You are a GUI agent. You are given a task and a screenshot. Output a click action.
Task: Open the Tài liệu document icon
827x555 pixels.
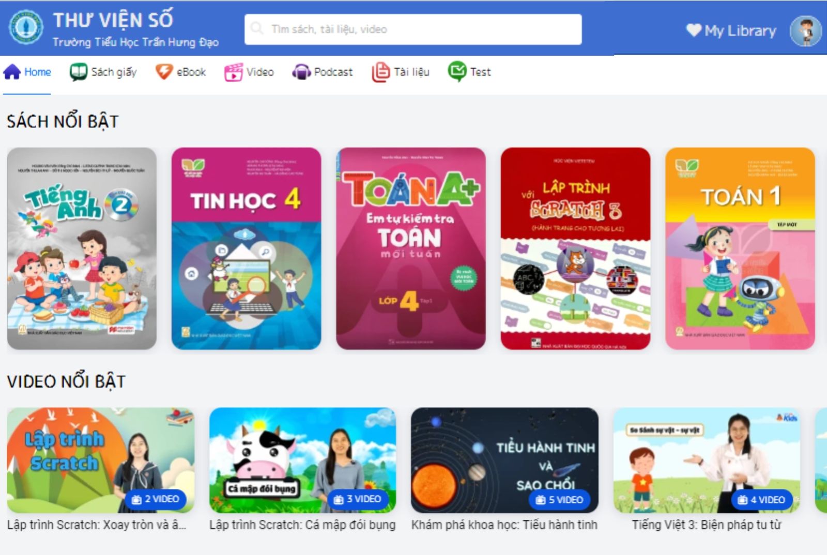tap(380, 72)
